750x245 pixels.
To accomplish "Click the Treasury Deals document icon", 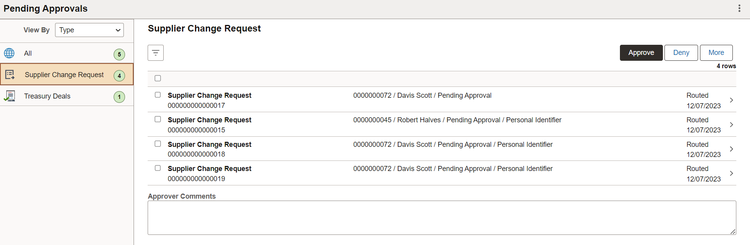I will [10, 95].
